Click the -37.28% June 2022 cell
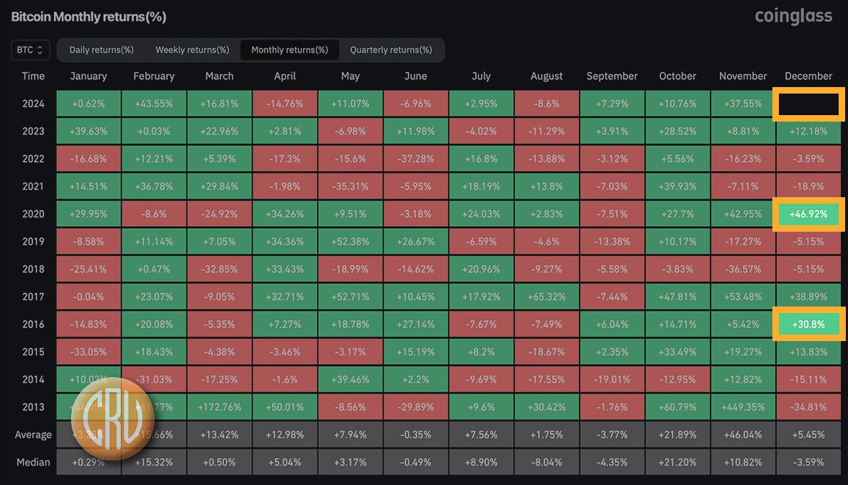 (415, 158)
